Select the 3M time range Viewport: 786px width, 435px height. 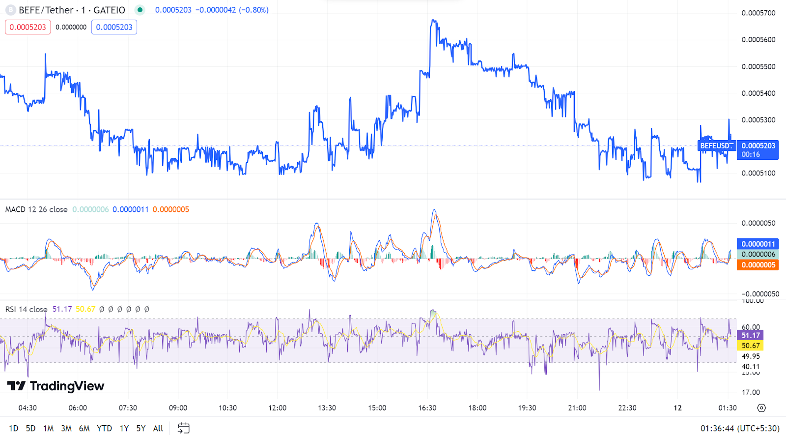[x=66, y=428]
